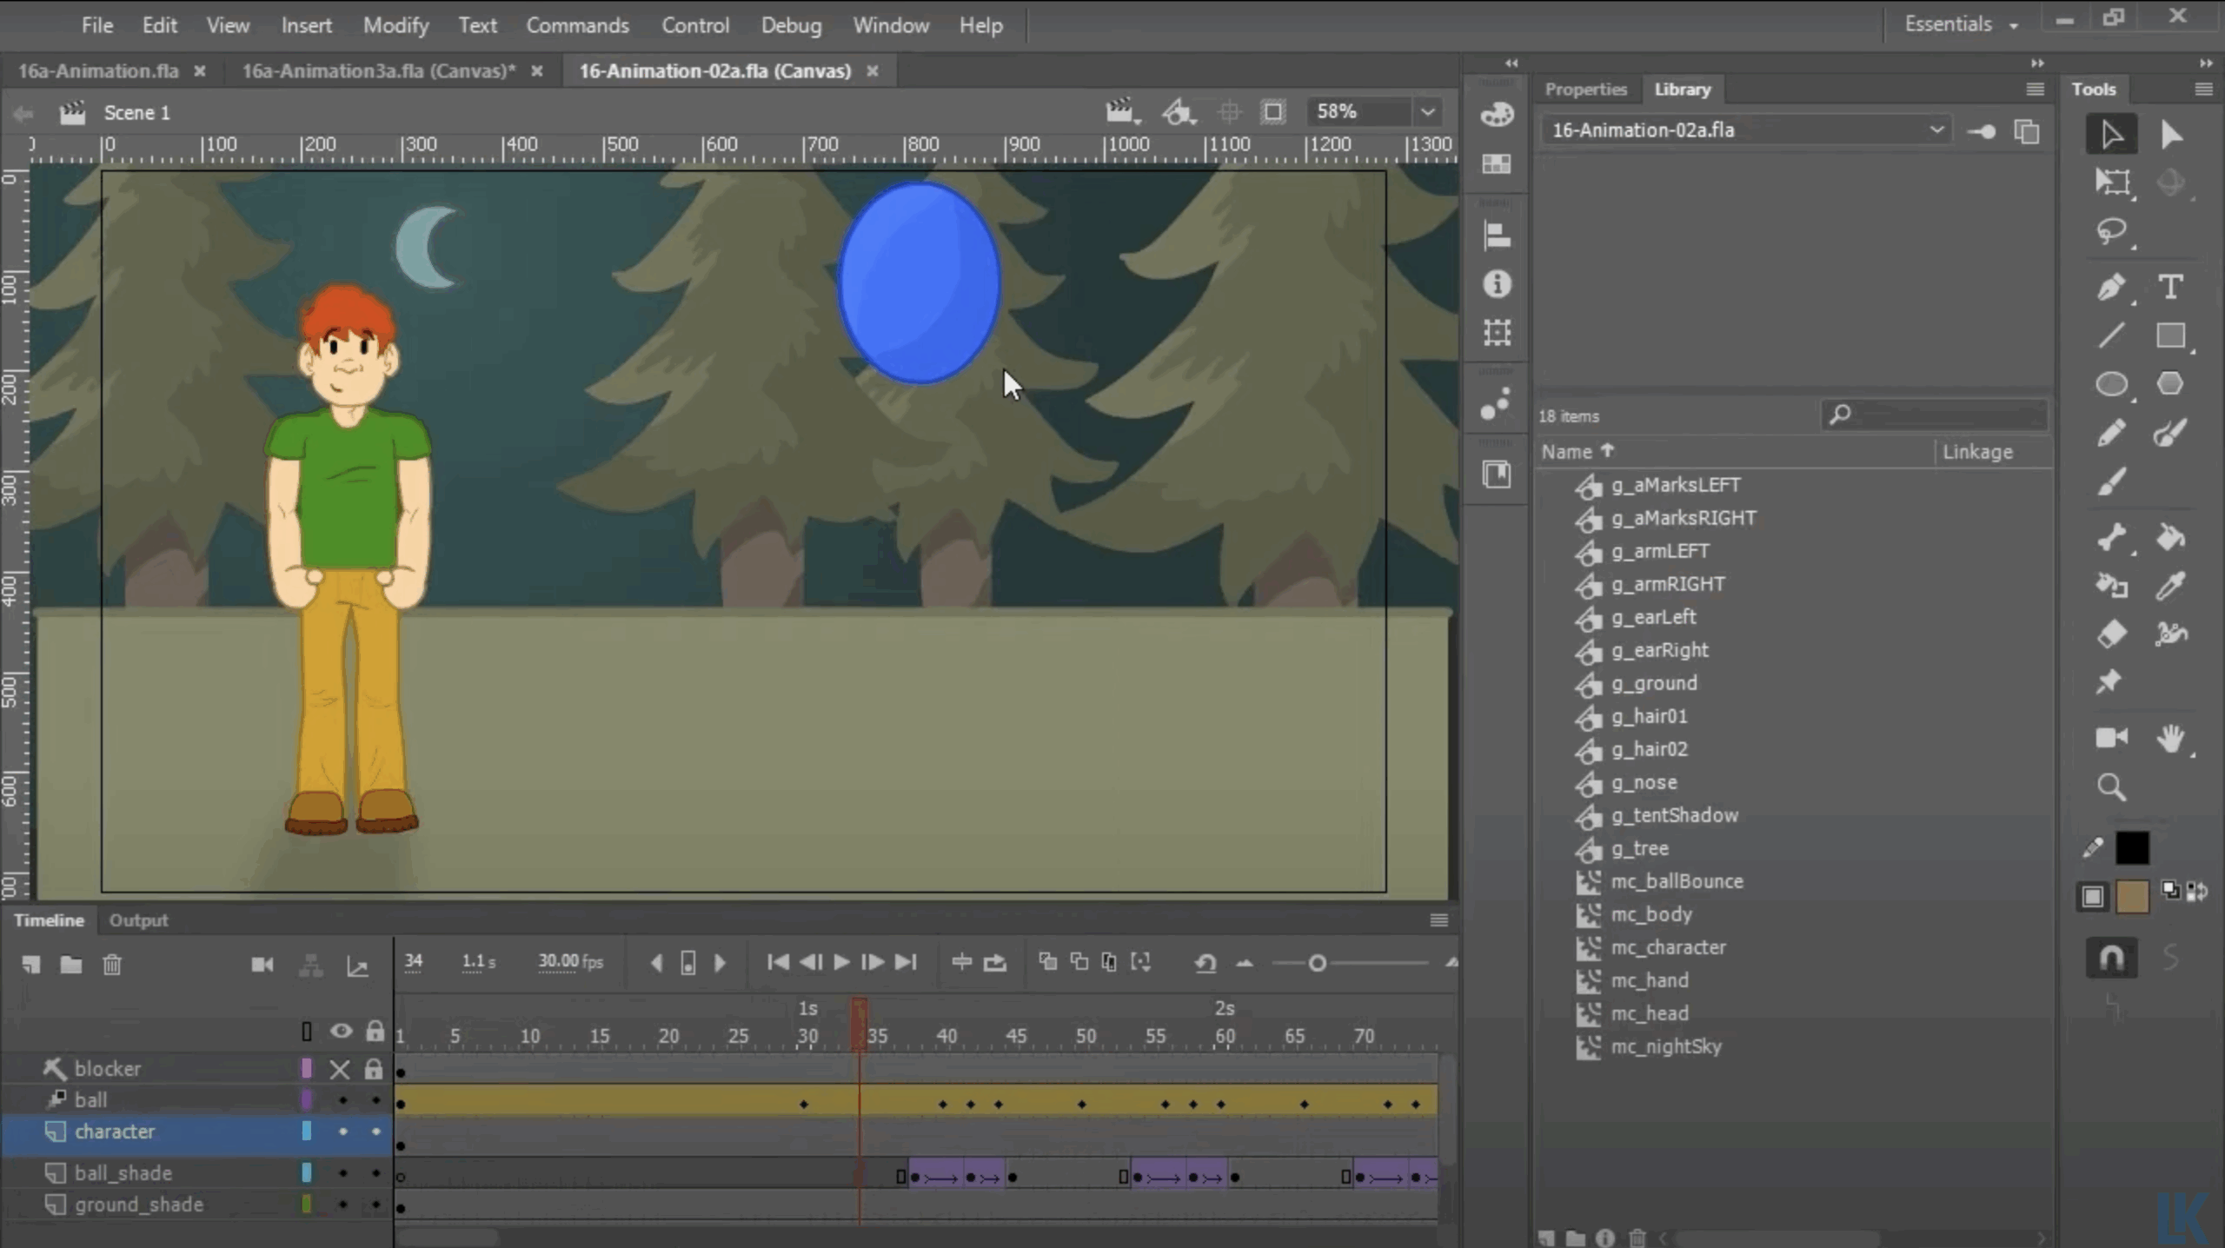Toggle outline color of character layer
Image resolution: width=2225 pixels, height=1248 pixels.
(307, 1132)
